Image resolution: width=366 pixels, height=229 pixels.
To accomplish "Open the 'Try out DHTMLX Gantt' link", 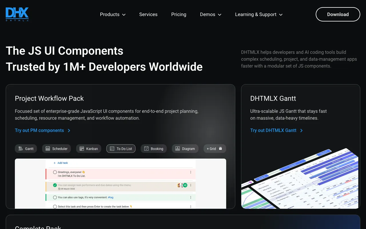I will click(x=277, y=130).
